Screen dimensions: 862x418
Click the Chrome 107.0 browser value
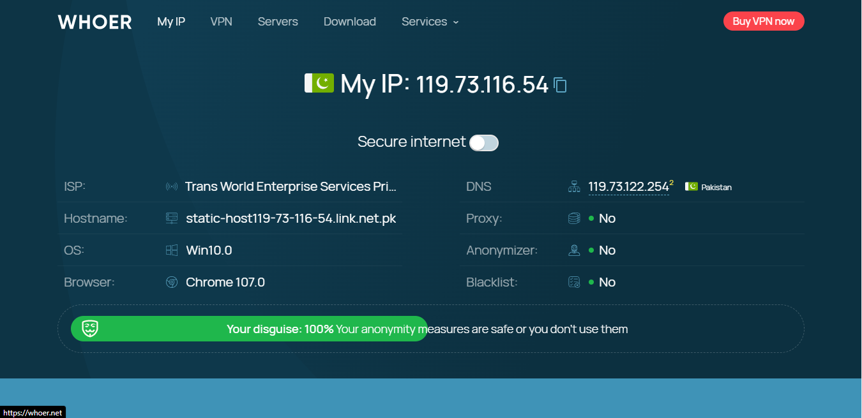[225, 282]
